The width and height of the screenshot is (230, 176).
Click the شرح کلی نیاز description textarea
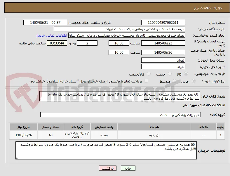(x=120, y=96)
